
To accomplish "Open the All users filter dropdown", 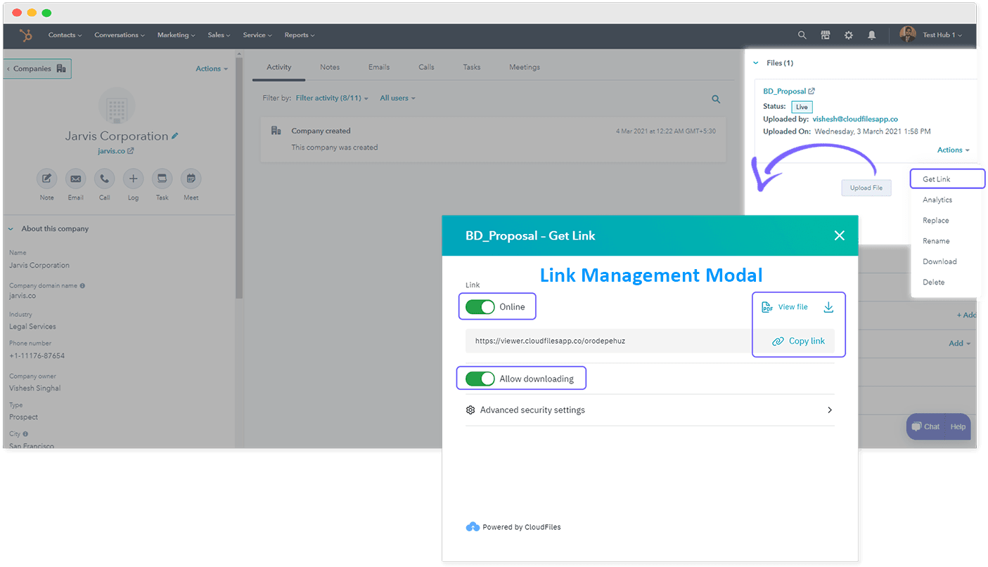I will [x=397, y=98].
